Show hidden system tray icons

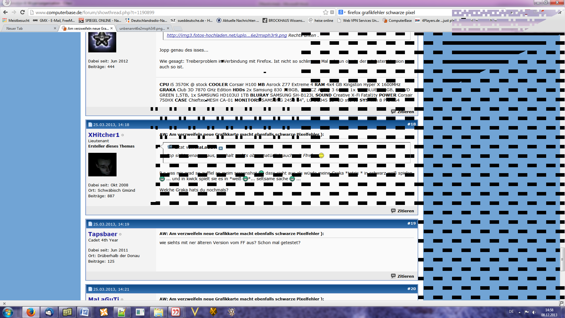coord(519,312)
